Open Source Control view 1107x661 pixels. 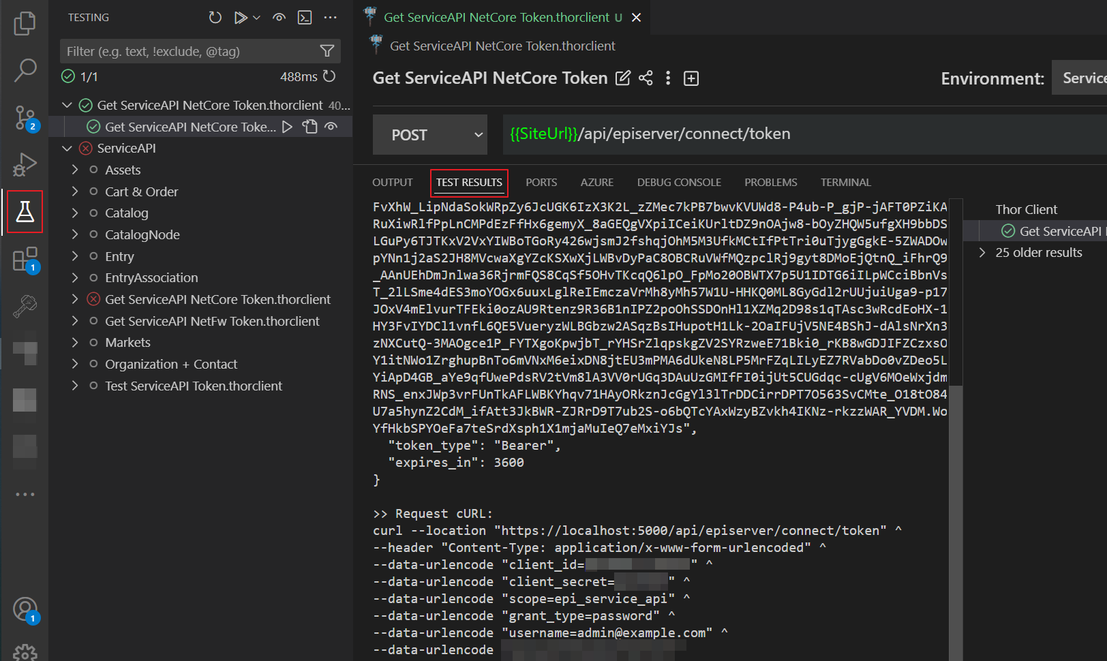[x=25, y=117]
